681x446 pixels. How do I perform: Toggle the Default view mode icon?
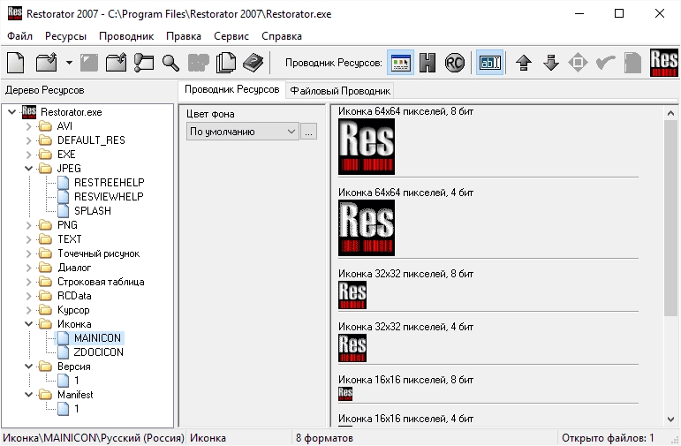400,63
